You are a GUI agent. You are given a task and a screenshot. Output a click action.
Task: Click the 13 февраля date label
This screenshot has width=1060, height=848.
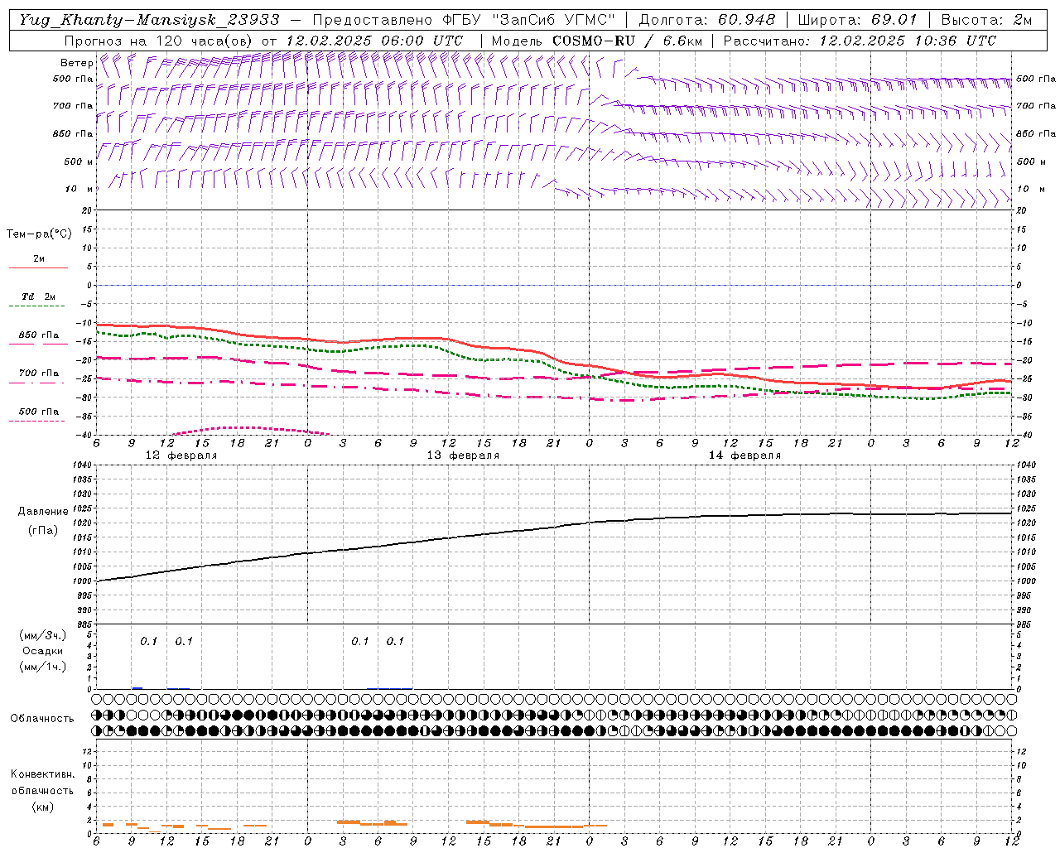463,455
